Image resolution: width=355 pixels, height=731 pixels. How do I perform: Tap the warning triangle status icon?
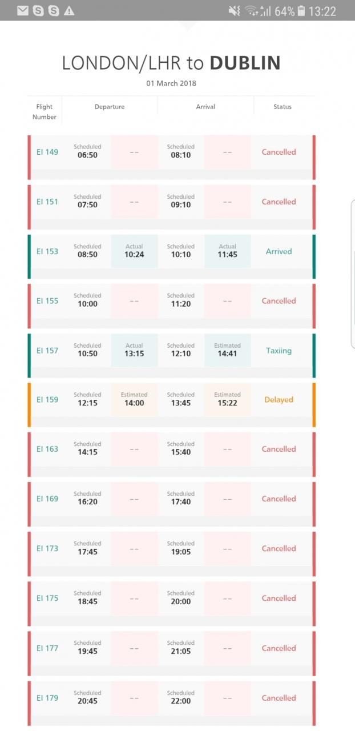tap(69, 11)
